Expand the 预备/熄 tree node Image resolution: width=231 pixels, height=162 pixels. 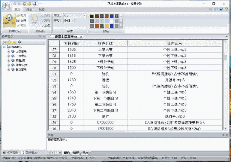(x=8, y=60)
